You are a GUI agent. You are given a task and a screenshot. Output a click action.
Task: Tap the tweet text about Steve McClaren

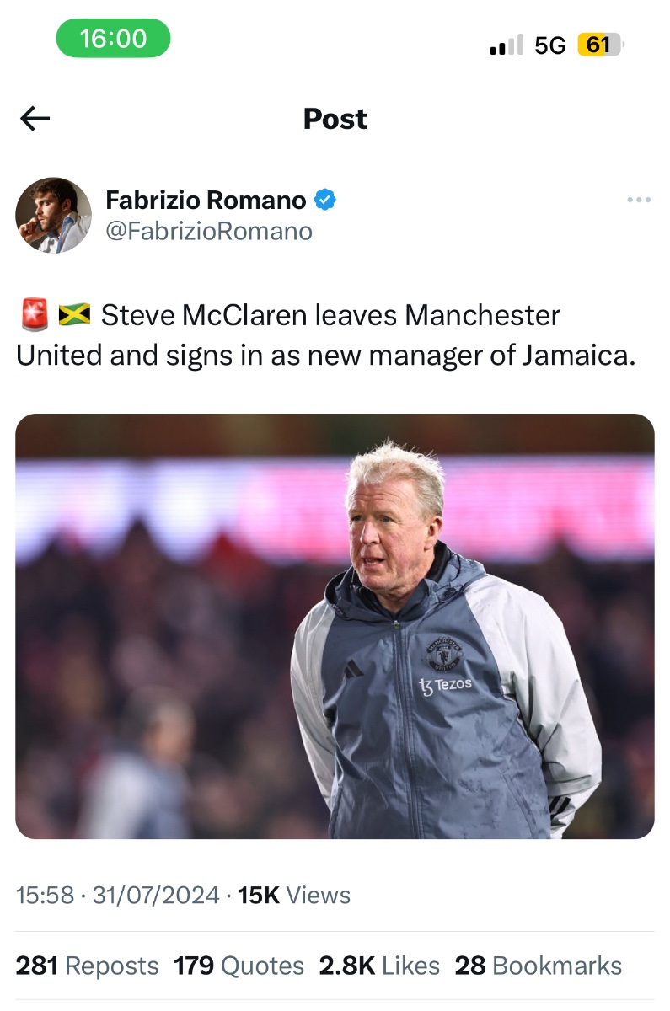[325, 335]
